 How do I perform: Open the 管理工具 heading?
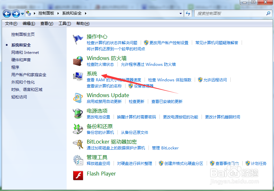[97, 157]
